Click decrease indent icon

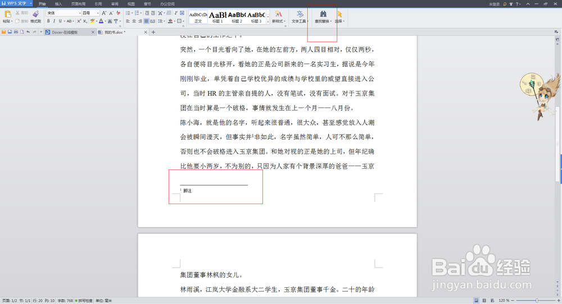[147, 13]
